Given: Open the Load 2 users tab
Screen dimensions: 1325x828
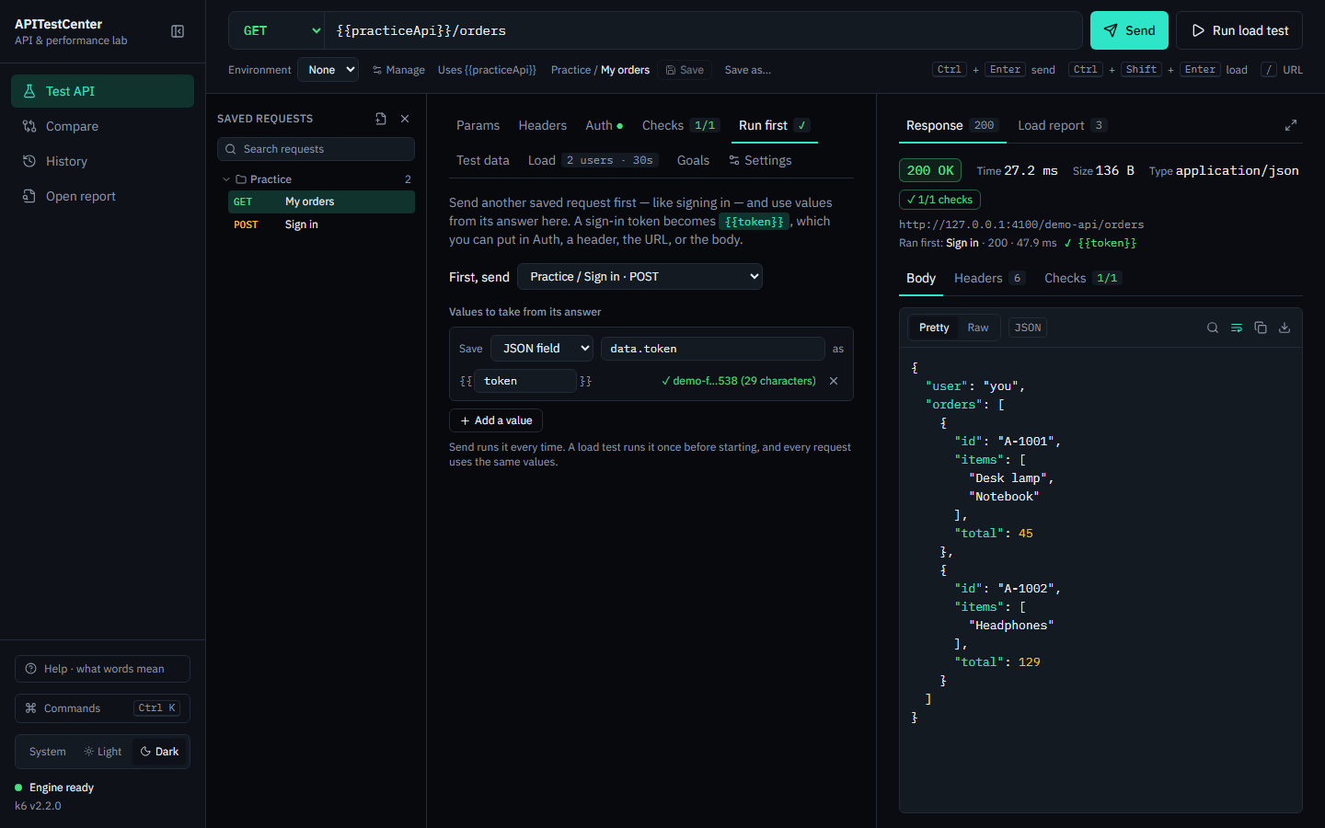Looking at the screenshot, I should click(x=593, y=160).
